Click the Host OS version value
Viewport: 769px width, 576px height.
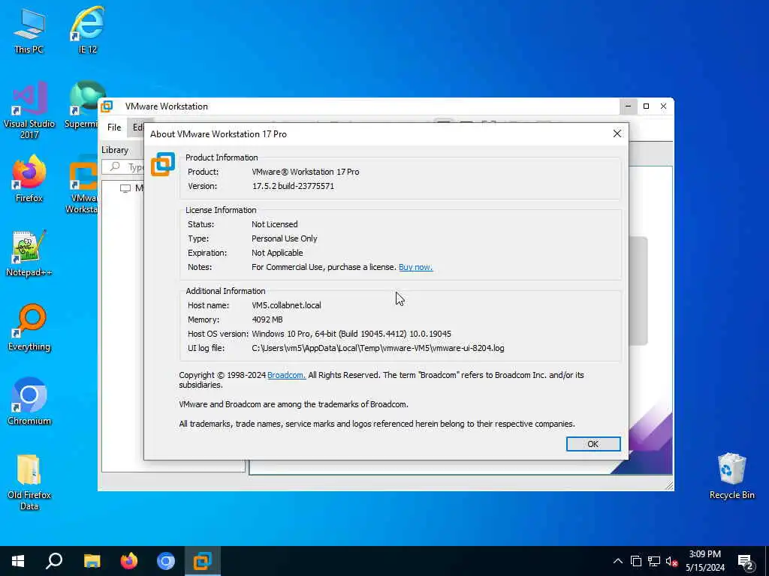(x=351, y=334)
